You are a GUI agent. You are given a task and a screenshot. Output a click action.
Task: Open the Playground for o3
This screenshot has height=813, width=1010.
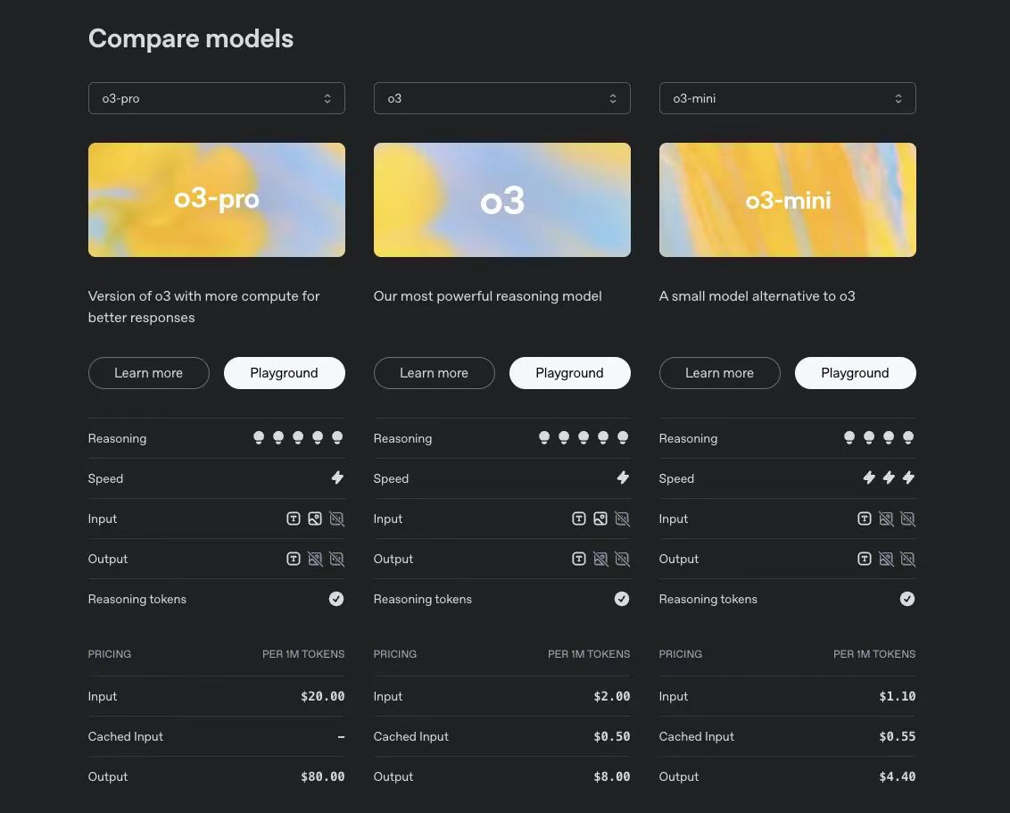click(x=569, y=372)
